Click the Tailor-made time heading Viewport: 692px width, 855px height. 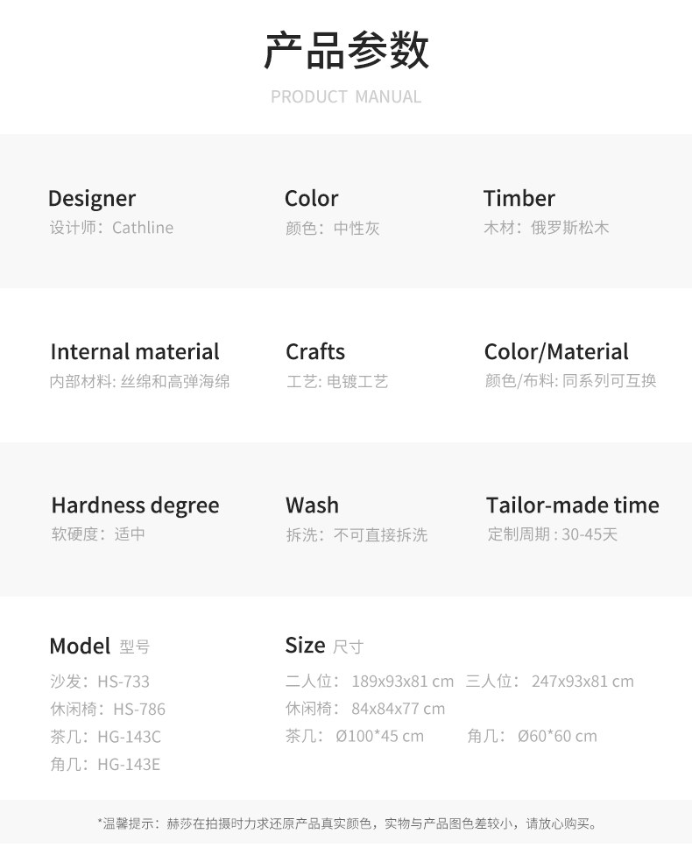[572, 505]
